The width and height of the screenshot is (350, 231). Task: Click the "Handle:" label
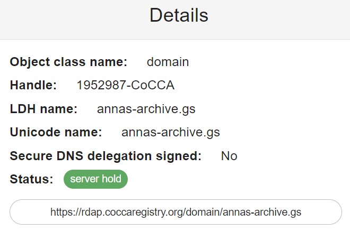click(x=33, y=85)
